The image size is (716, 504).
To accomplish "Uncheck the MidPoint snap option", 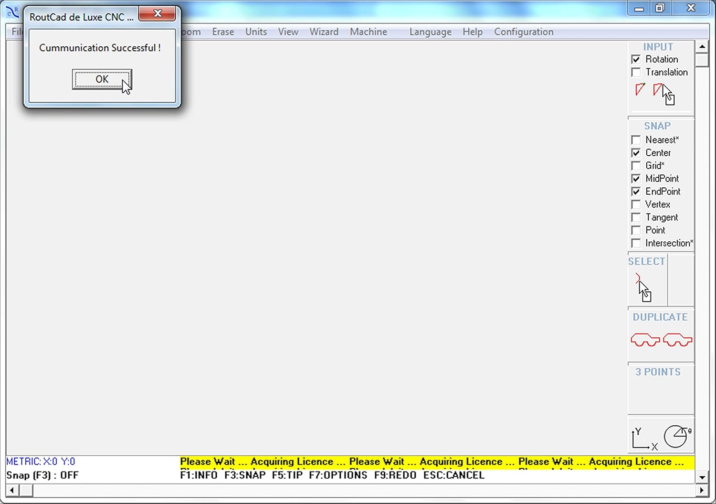I will tap(636, 179).
